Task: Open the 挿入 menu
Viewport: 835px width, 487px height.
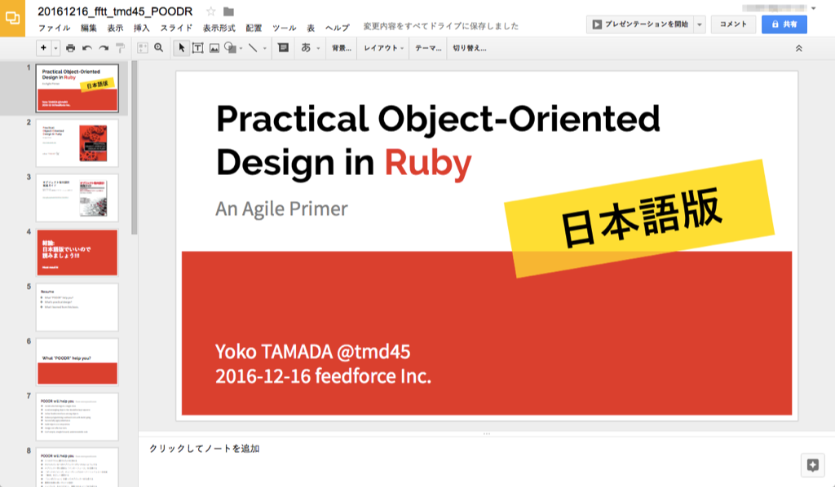Action: point(142,28)
